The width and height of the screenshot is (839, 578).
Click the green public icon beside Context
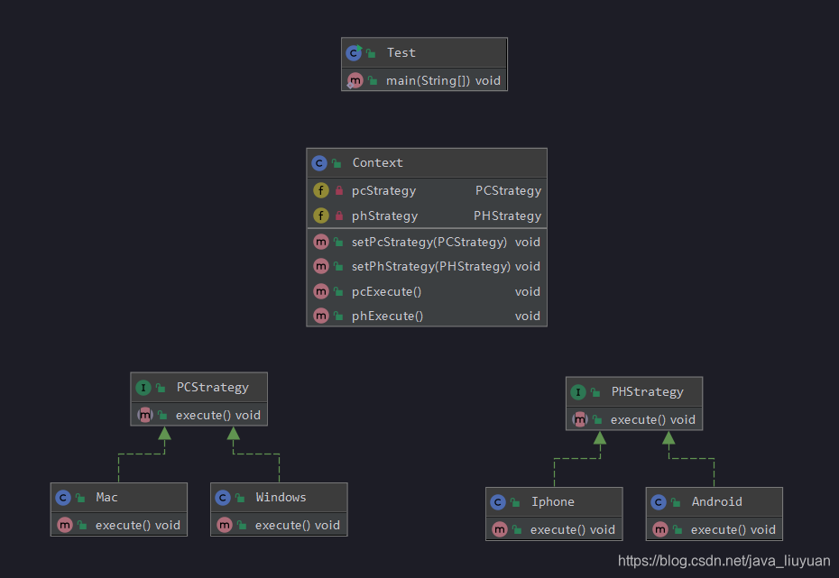pyautogui.click(x=337, y=163)
